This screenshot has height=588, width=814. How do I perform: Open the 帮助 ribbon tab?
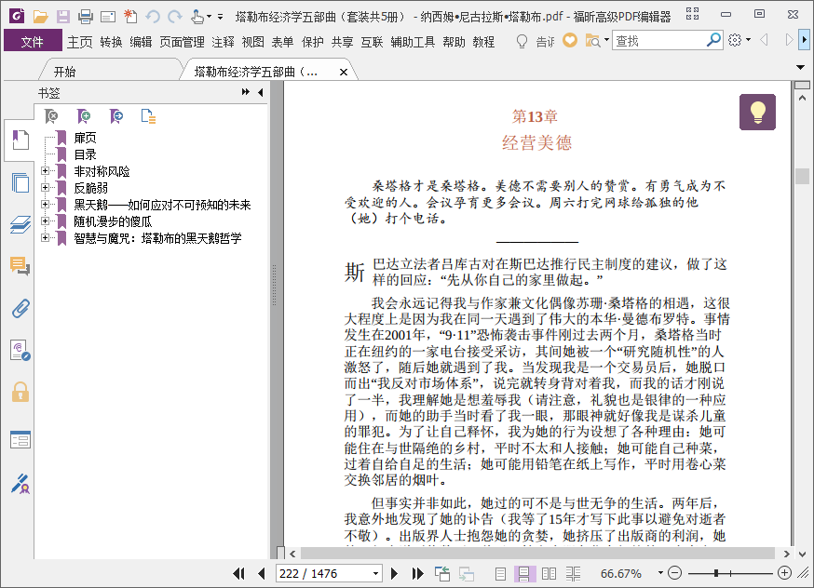(x=454, y=42)
